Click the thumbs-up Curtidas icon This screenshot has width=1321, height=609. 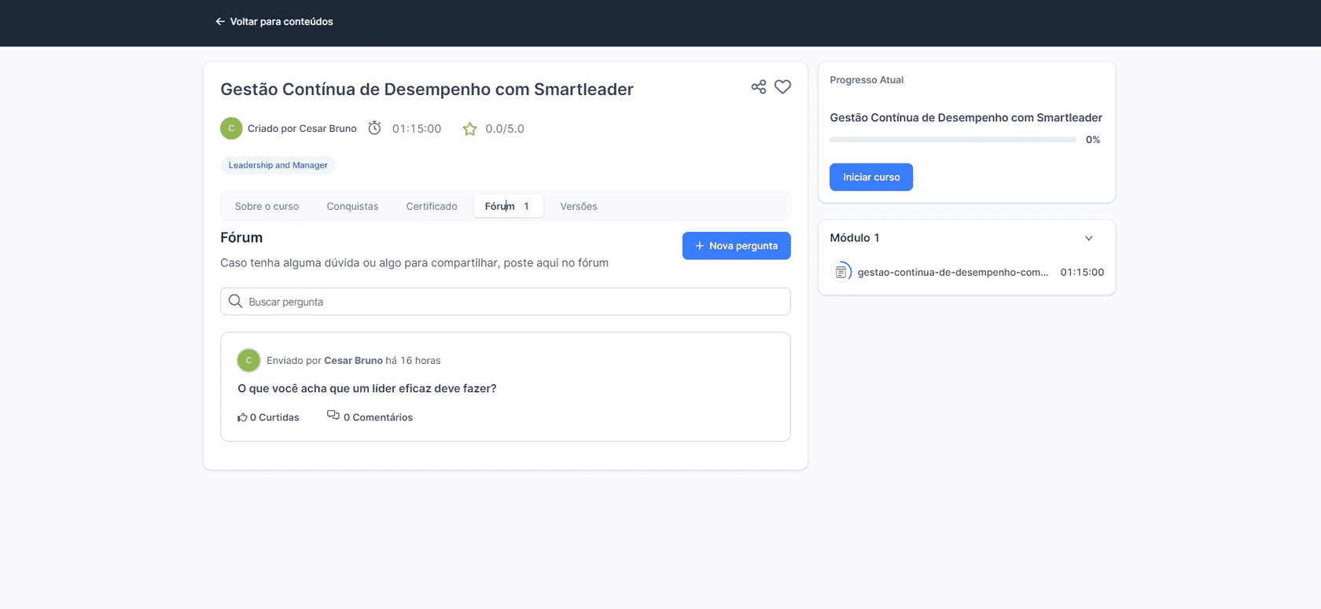click(x=242, y=417)
